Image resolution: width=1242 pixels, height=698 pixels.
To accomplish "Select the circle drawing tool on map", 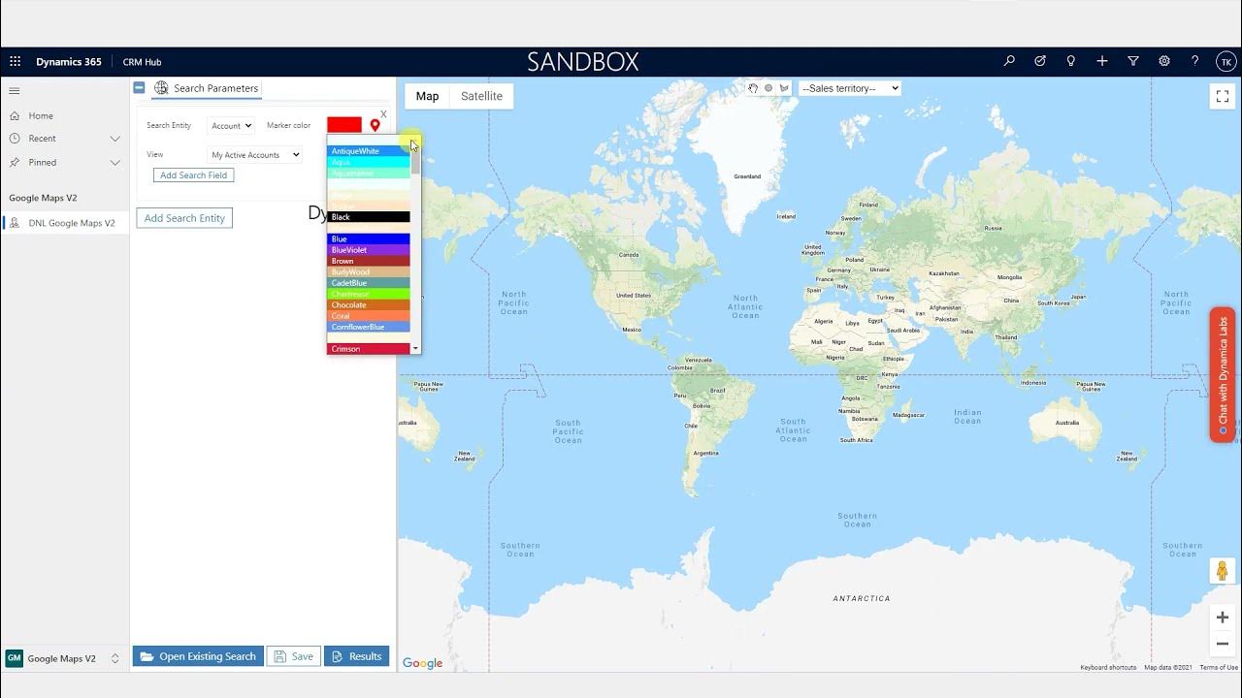I will (x=768, y=88).
